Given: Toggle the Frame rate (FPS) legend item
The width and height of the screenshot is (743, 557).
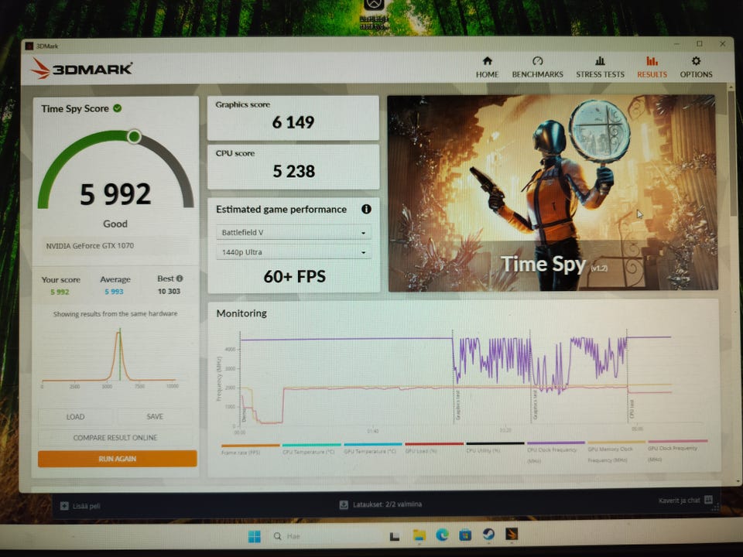Looking at the screenshot, I should coord(250,449).
